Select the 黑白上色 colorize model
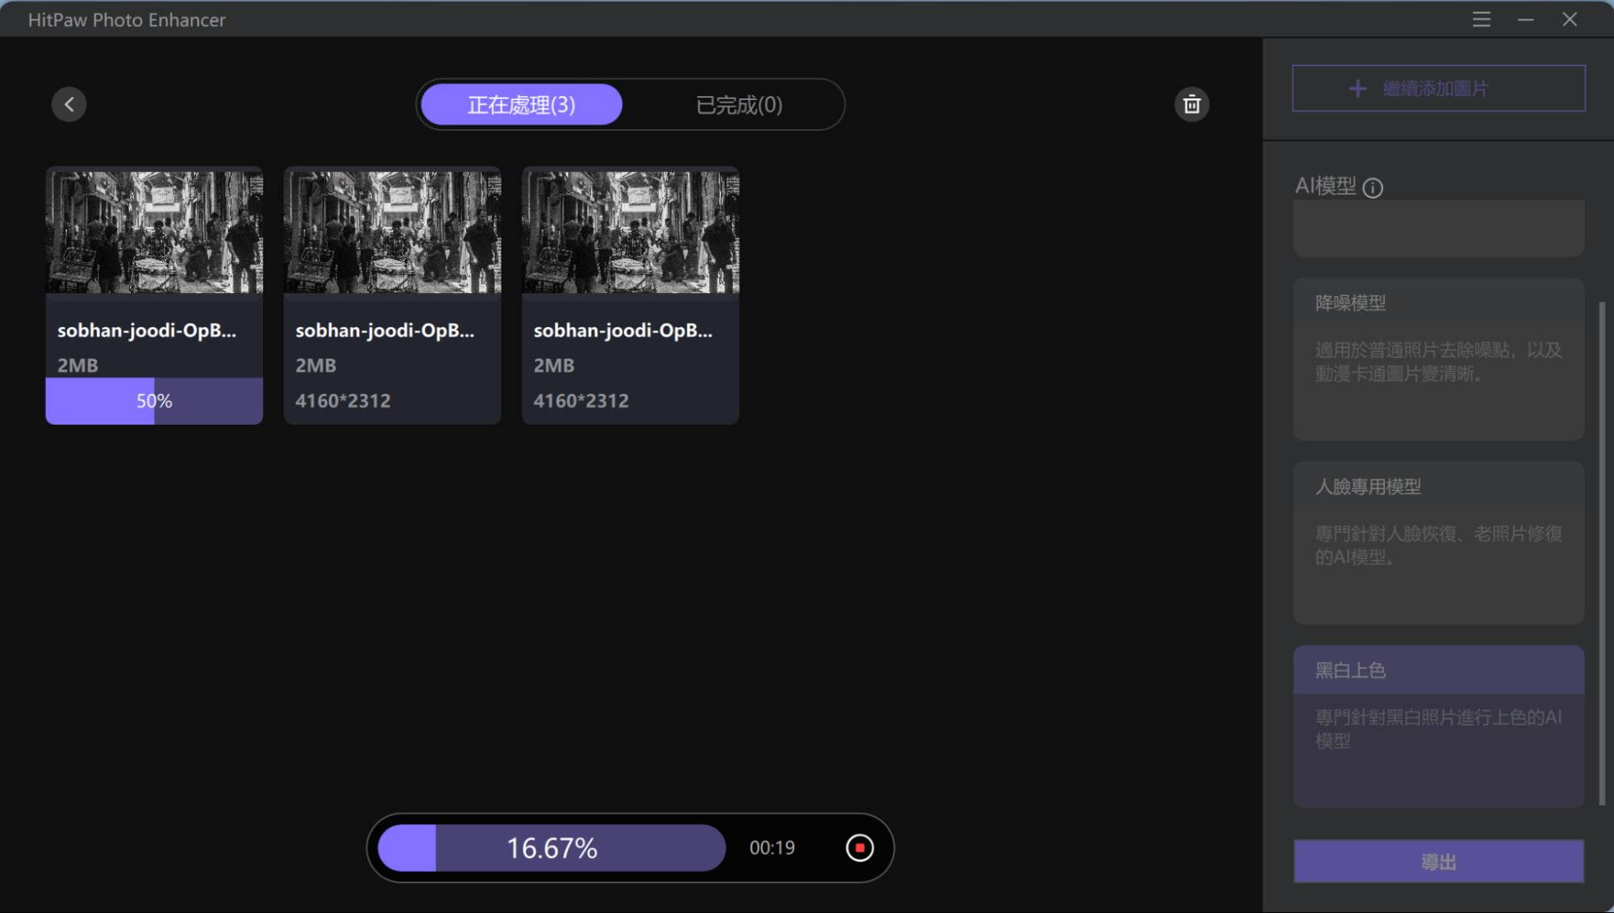This screenshot has width=1614, height=913. 1438,726
